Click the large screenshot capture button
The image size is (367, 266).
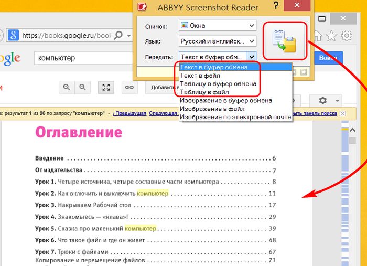coord(284,41)
